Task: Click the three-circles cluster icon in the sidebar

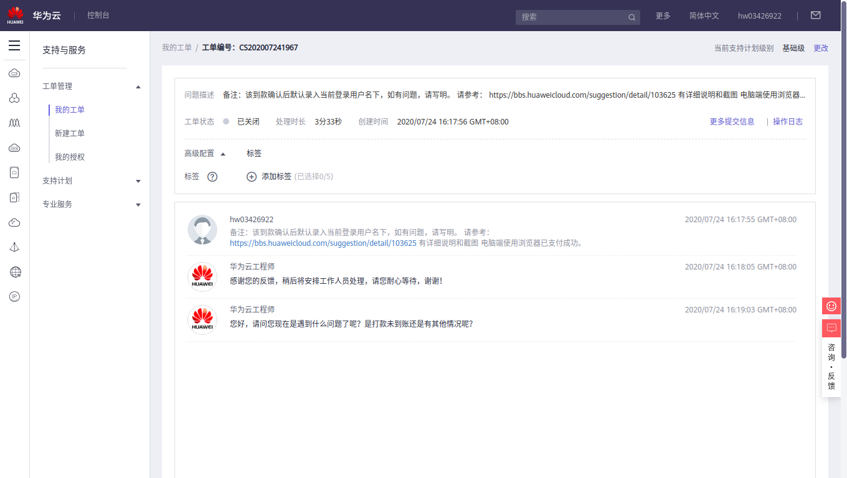Action: (14, 98)
